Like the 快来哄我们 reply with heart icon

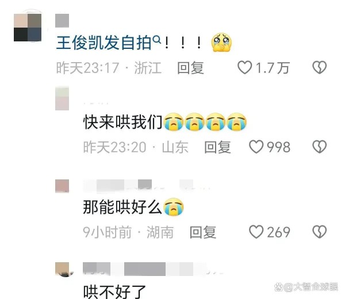click(x=256, y=147)
